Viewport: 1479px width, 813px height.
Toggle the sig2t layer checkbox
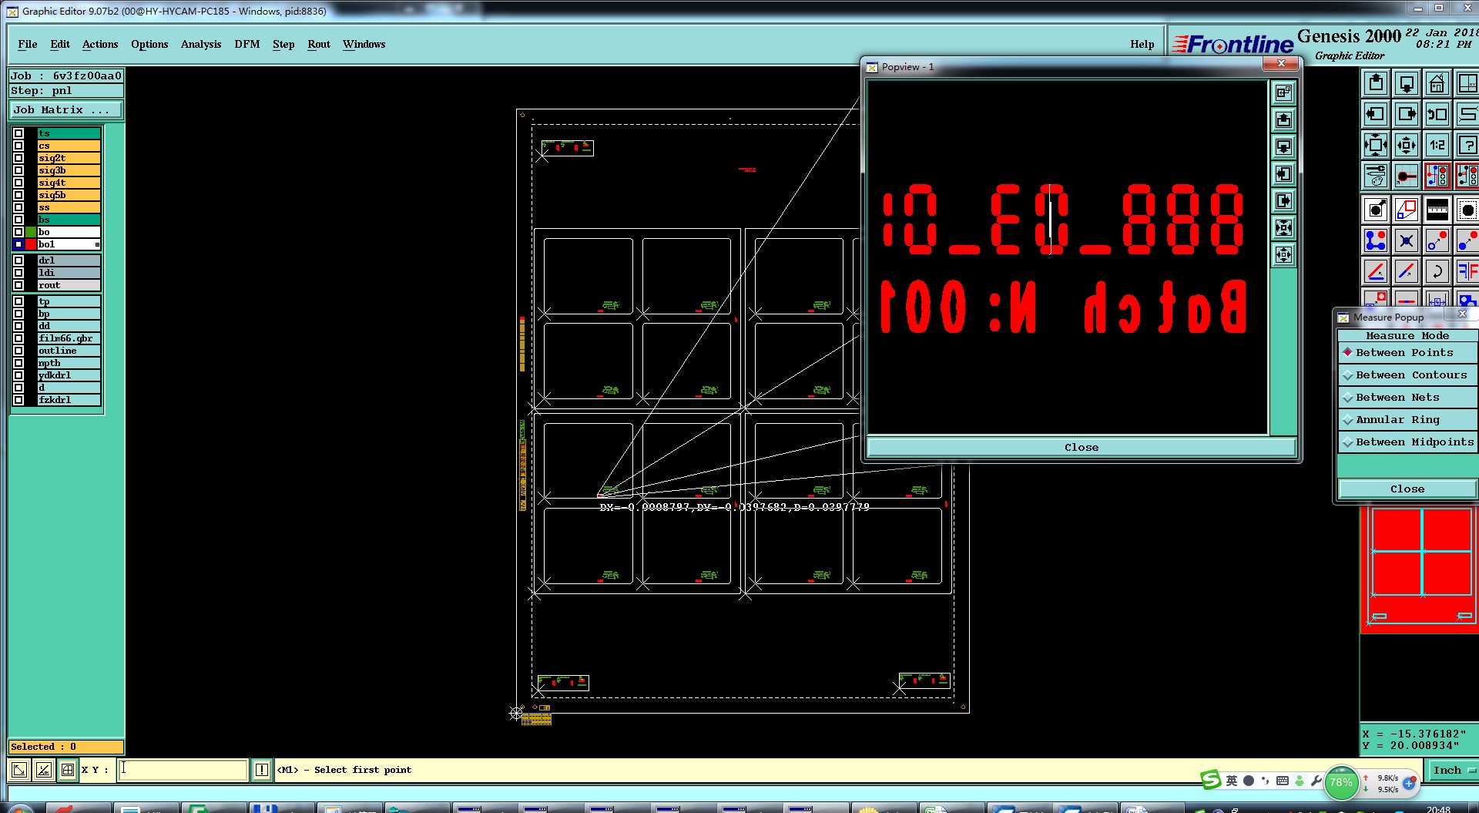18,158
